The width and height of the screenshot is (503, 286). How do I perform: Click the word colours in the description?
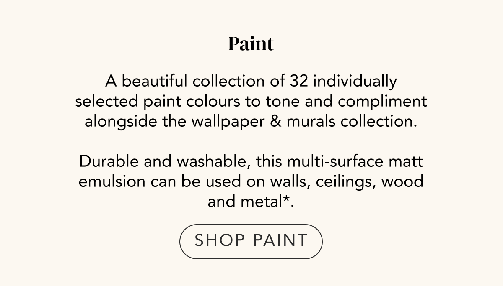(x=203, y=102)
